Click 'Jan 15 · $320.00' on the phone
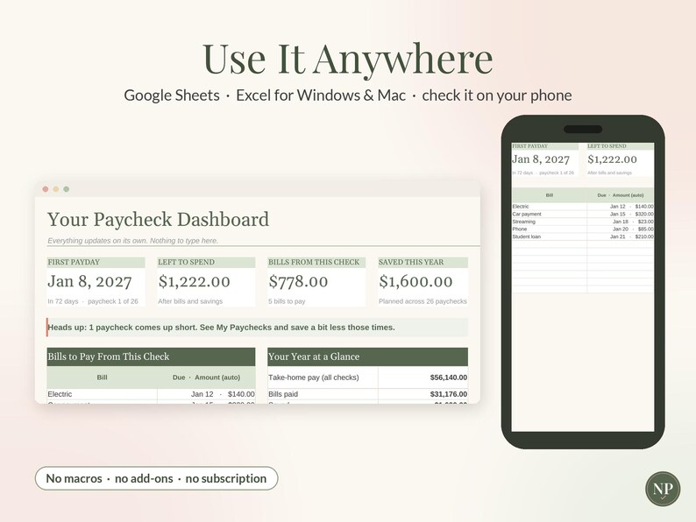This screenshot has height=522, width=696. pyautogui.click(x=632, y=214)
